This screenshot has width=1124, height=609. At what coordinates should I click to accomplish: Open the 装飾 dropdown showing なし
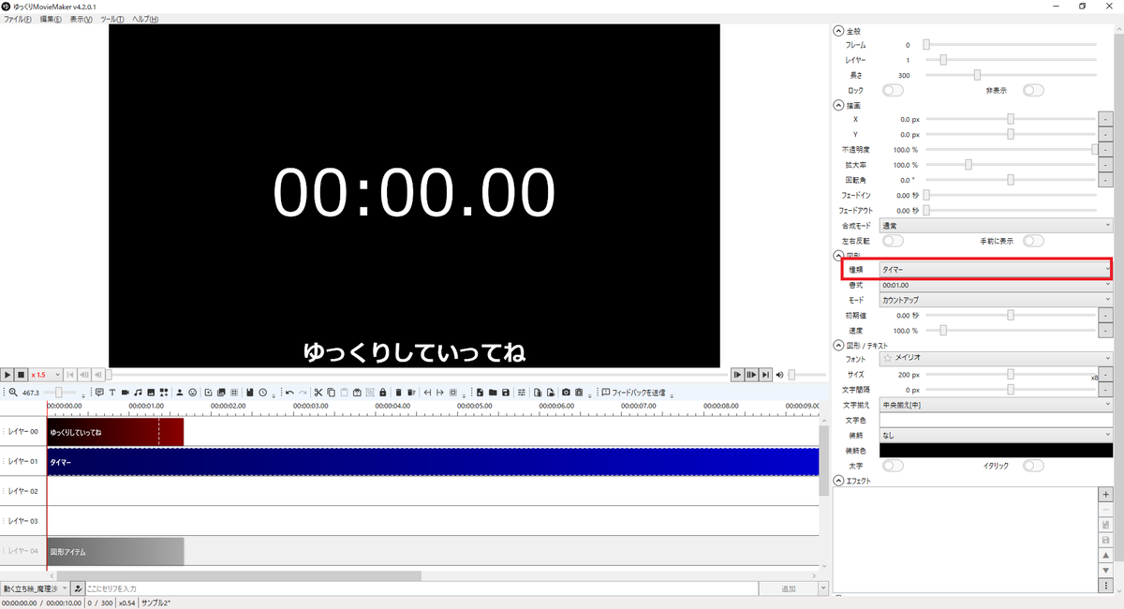click(996, 436)
